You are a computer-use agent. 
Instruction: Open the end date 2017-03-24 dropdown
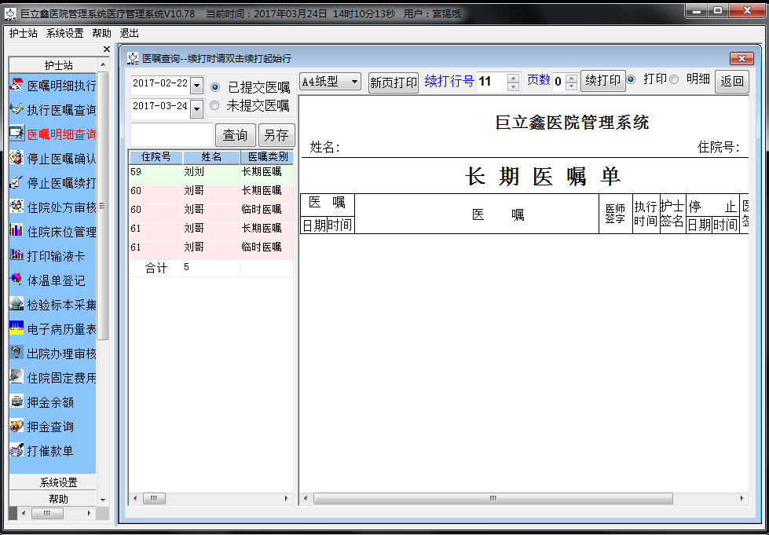click(196, 108)
